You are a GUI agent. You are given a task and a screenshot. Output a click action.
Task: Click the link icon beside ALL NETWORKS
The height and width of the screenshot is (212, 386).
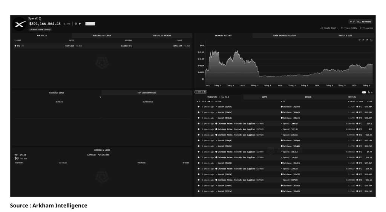point(354,21)
